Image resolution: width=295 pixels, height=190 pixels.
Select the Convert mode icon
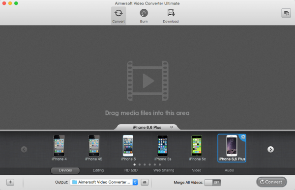coord(118,16)
